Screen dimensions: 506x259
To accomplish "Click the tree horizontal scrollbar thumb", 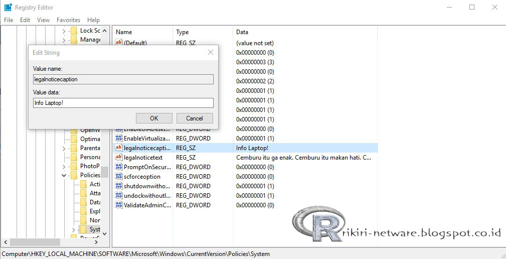I will coord(35,242).
